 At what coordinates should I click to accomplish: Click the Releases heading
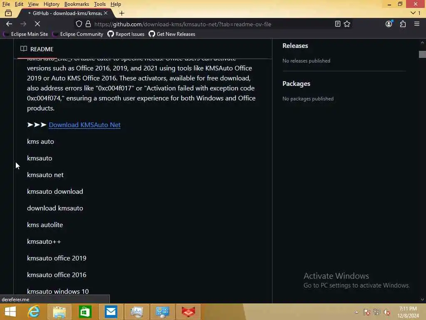295,46
